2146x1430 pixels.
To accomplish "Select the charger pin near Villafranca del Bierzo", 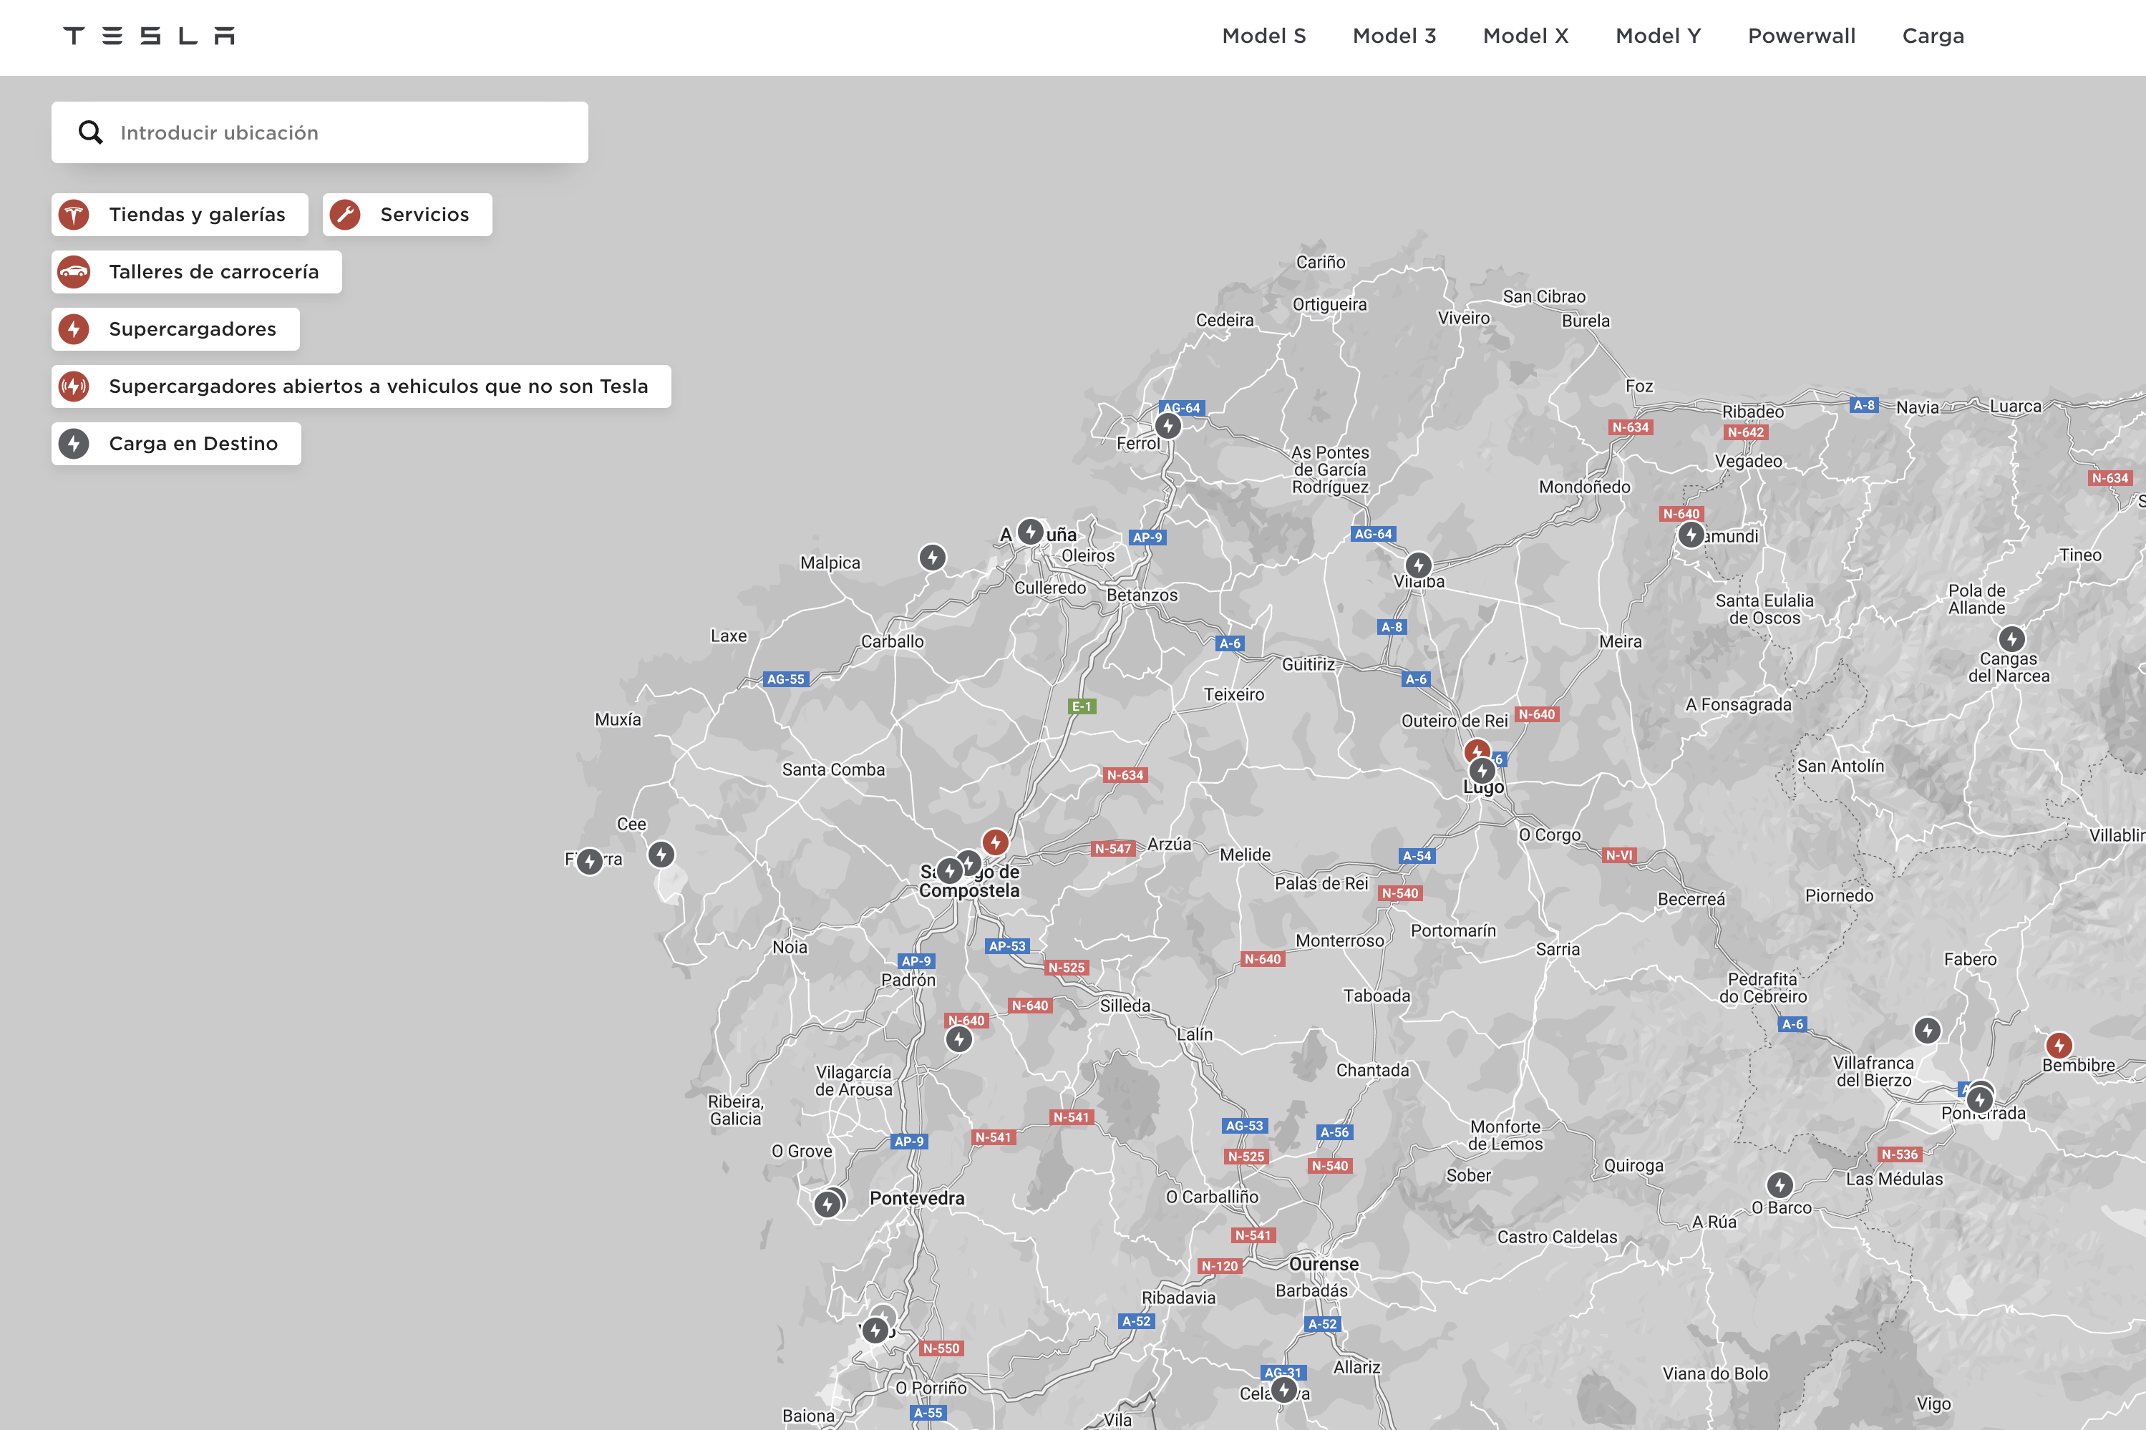I will pos(1927,1031).
